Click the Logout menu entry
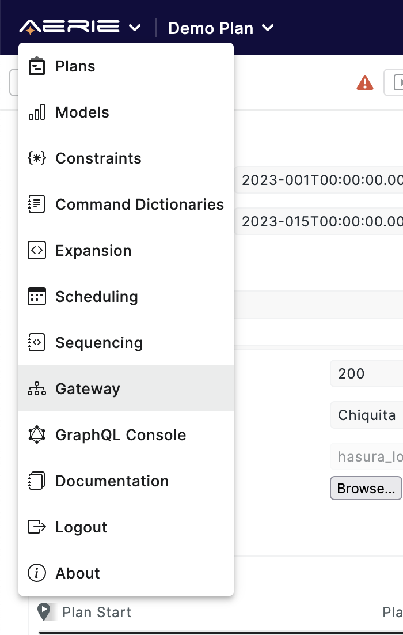This screenshot has height=635, width=403. point(81,527)
